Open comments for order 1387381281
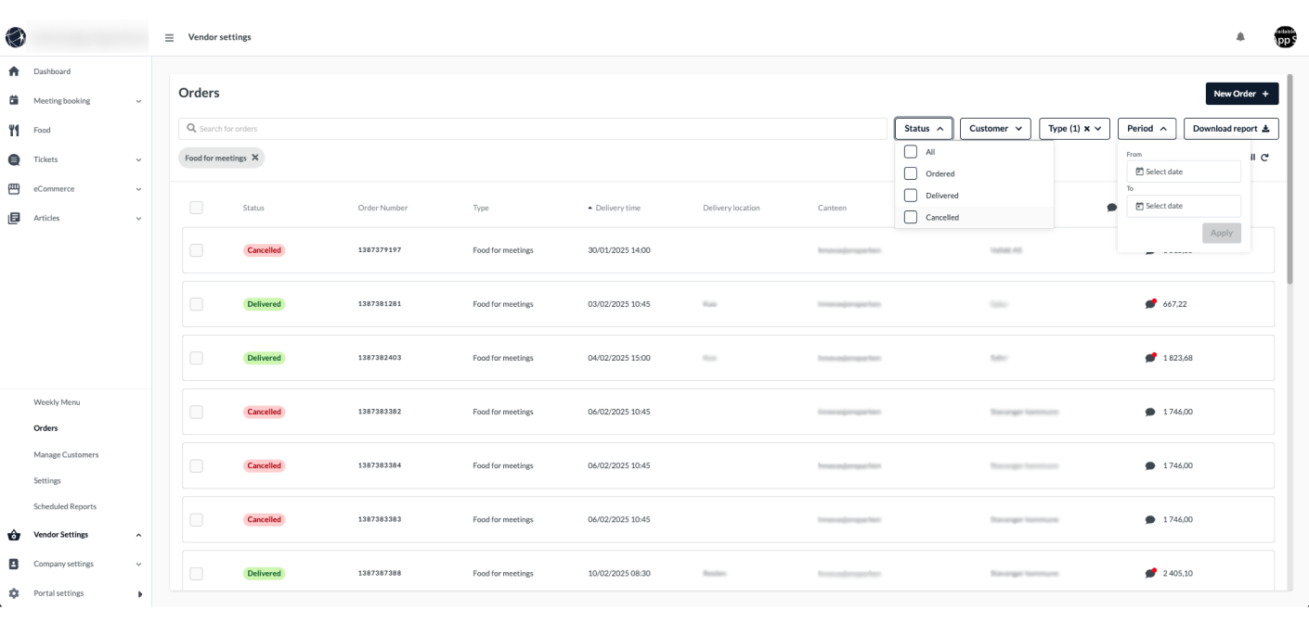The image size is (1309, 623). tap(1151, 304)
